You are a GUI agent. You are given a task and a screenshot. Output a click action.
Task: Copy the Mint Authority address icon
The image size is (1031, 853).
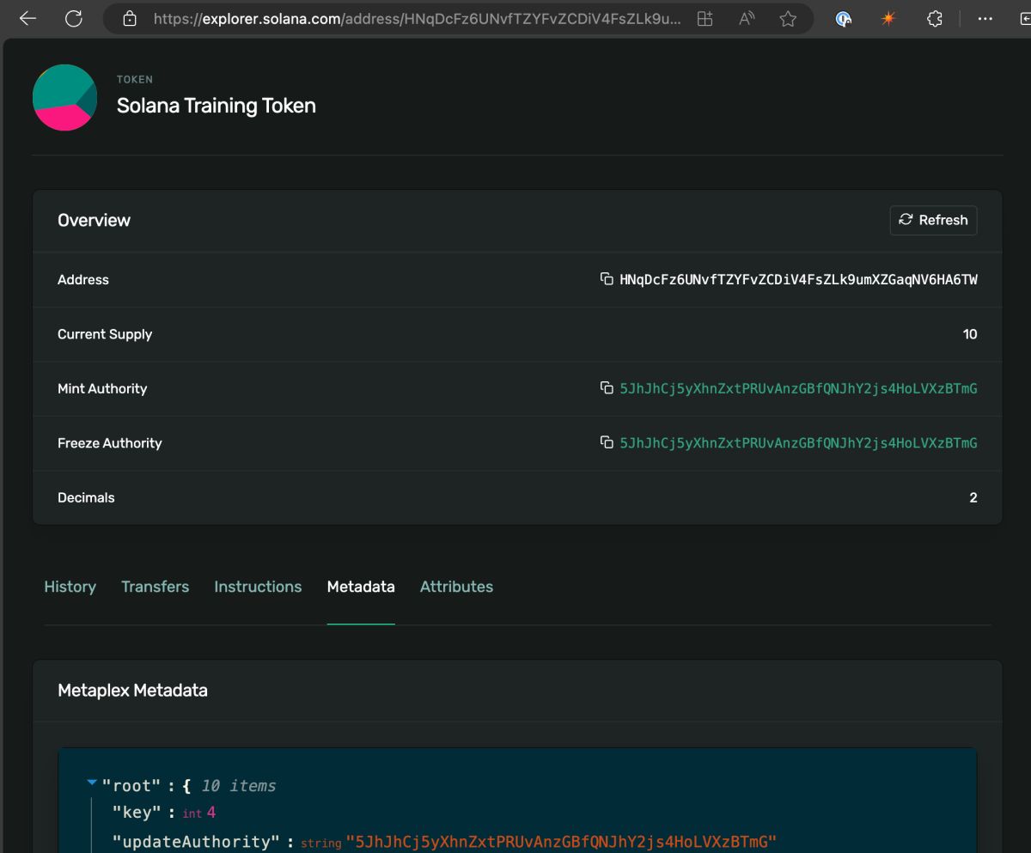(x=607, y=388)
